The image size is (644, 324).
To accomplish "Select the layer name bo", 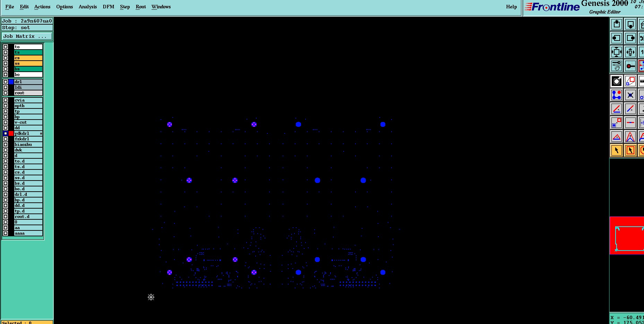I will 28,75.
